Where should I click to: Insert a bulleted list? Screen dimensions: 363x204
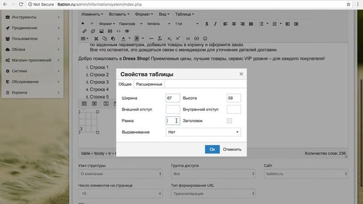pyautogui.click(x=261, y=24)
